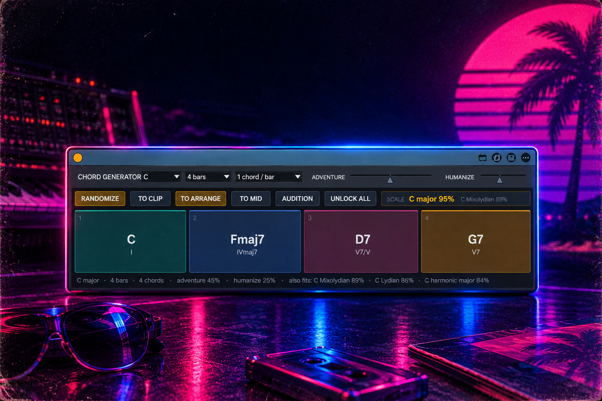Click the TO MID button
Image resolution: width=602 pixels, height=401 pixels.
[251, 199]
